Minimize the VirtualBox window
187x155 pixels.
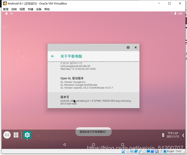(159, 4)
